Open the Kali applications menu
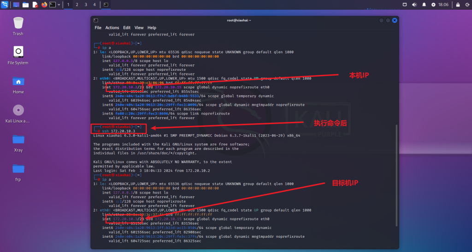Viewport: 472px width, 252px height. click(x=5, y=5)
